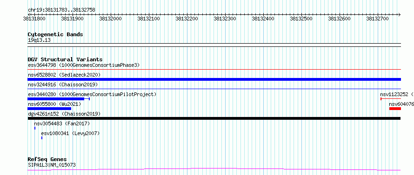Viewport: 414px width, 175px height.
Task: Click the small blue esv1080341 mark
Action: point(42,138)
